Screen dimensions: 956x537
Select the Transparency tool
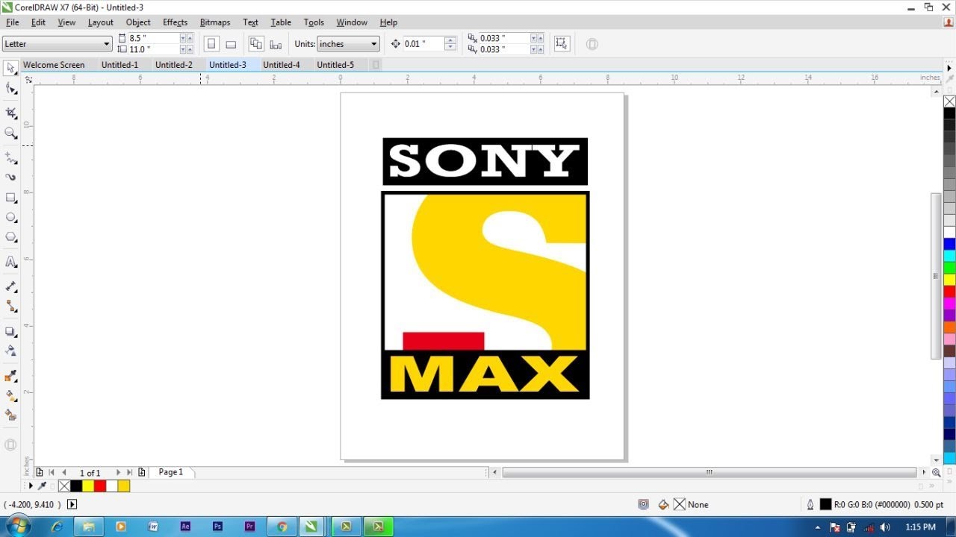pos(11,351)
